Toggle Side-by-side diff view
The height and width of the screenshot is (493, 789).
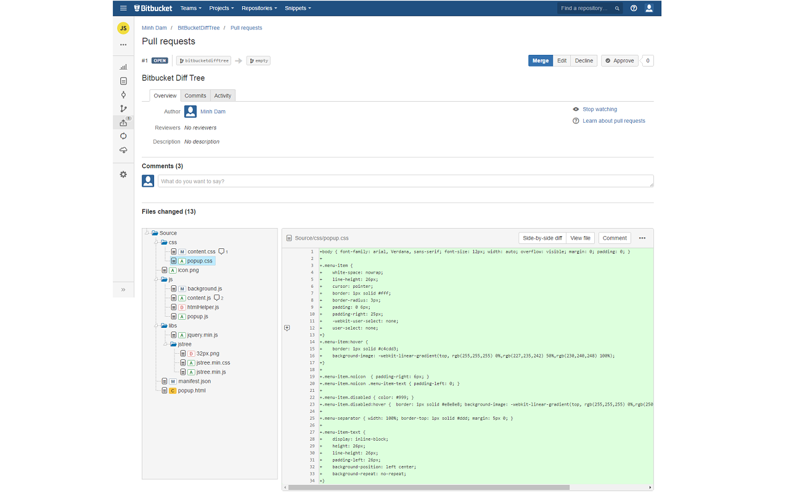coord(542,237)
